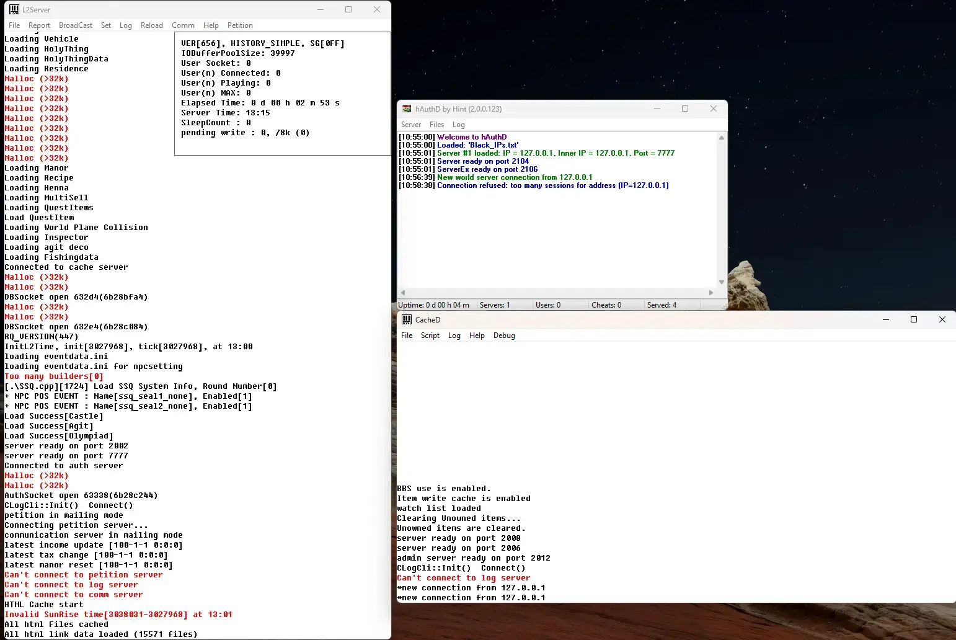Screen dimensions: 956x640
Task: Click 'User(n) Connected: 0' in L2Server
Action: pos(231,73)
